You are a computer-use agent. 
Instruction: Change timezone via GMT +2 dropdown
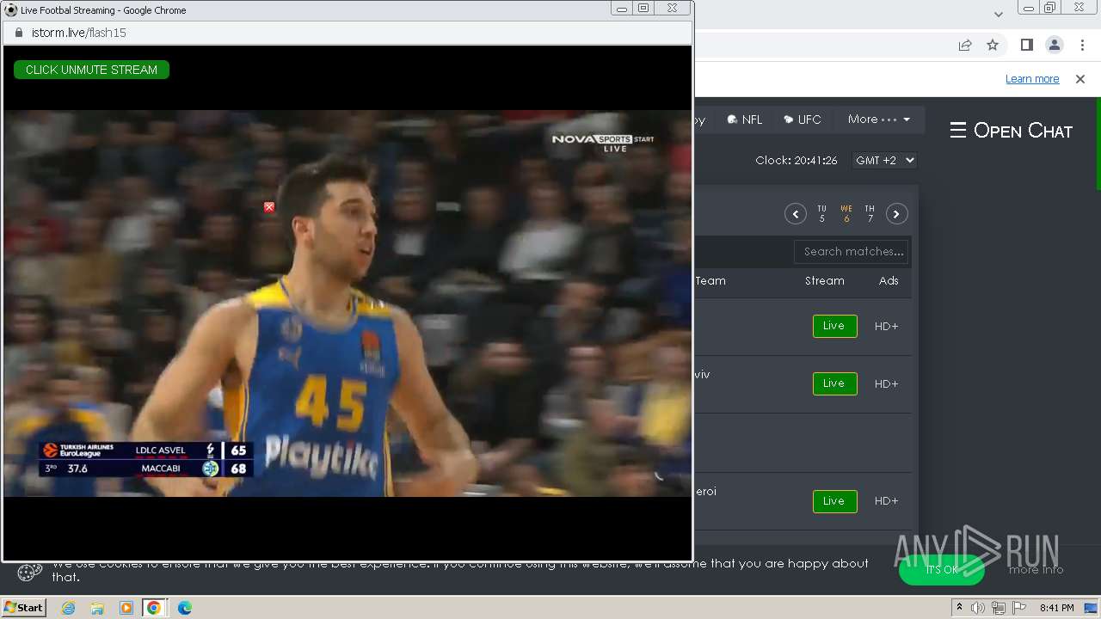point(884,160)
